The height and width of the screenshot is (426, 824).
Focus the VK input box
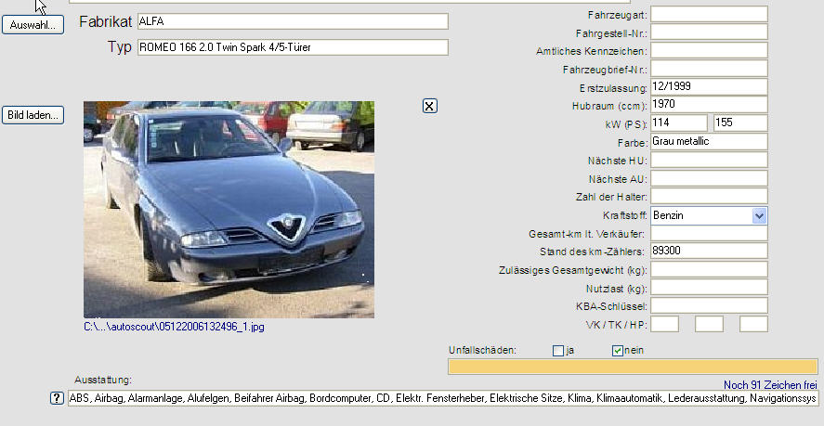665,324
